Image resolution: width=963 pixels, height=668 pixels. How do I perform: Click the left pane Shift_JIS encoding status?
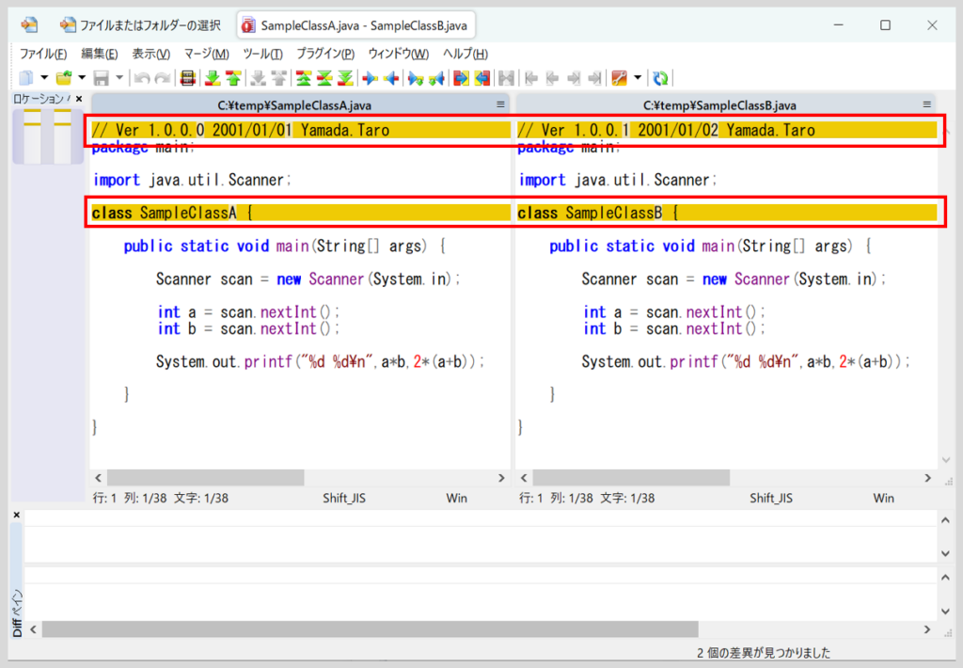coord(344,498)
